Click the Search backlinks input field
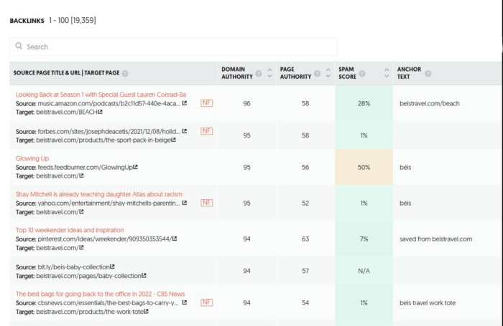This screenshot has width=503, height=326. (173, 47)
